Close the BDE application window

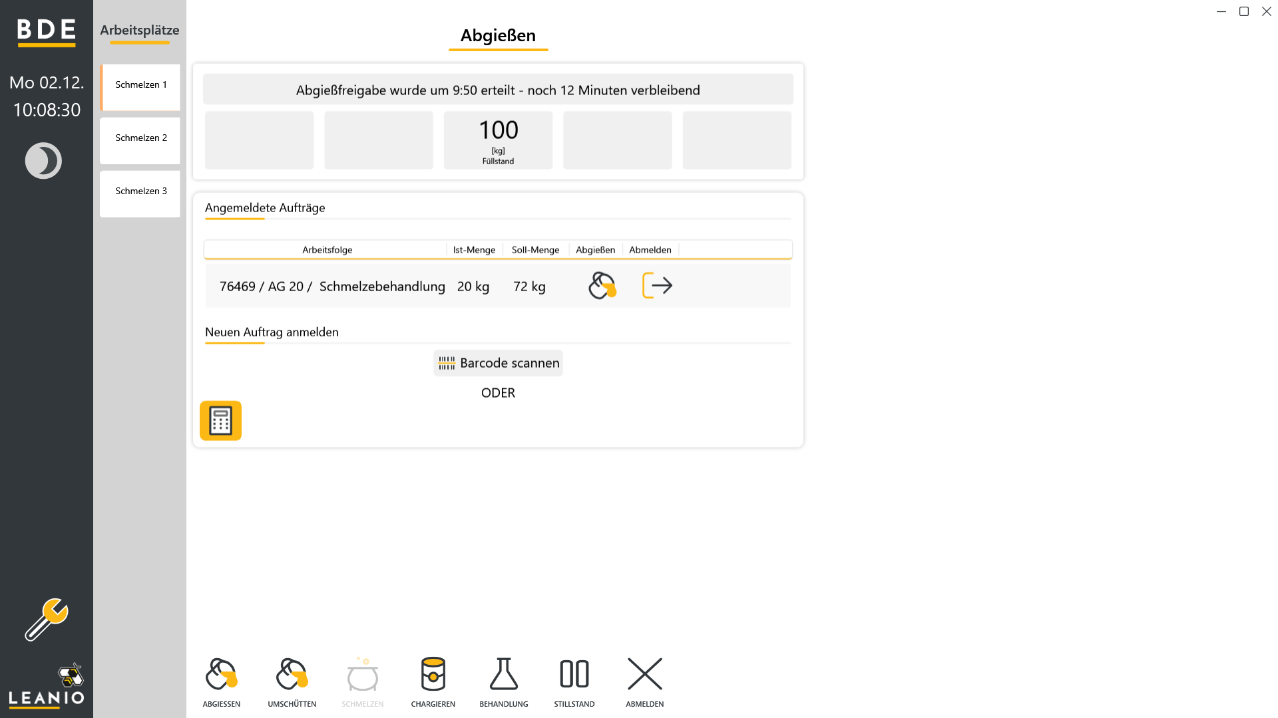1267,11
